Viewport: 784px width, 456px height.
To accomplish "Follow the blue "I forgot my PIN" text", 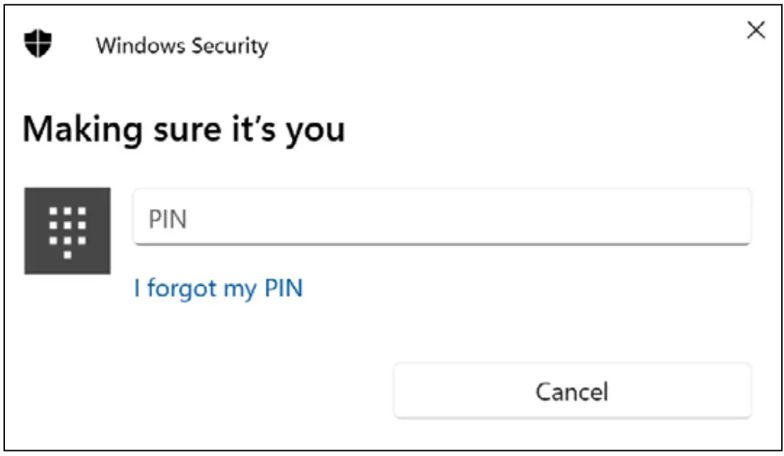I will point(218,288).
